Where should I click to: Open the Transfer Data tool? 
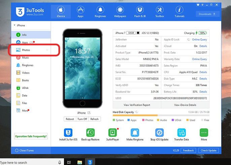[x=182, y=132]
